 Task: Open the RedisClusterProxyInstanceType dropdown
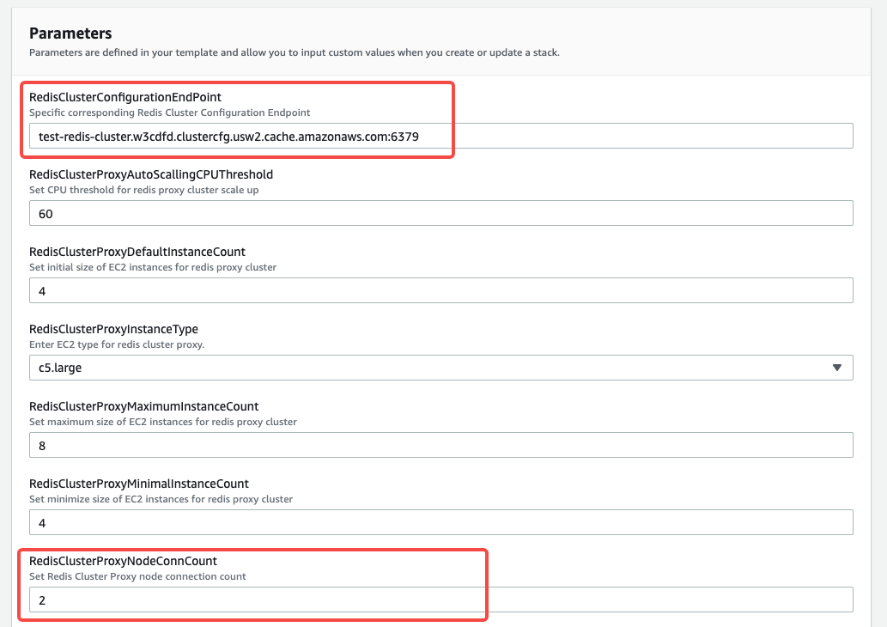click(x=441, y=368)
